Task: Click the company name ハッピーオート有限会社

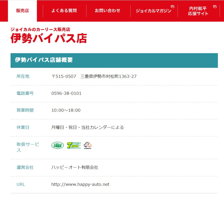Action: (75, 167)
